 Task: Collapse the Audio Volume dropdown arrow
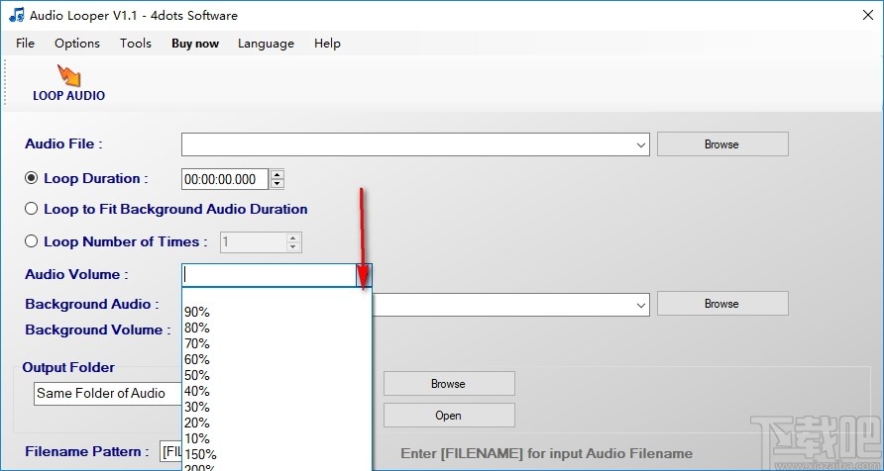tap(364, 275)
